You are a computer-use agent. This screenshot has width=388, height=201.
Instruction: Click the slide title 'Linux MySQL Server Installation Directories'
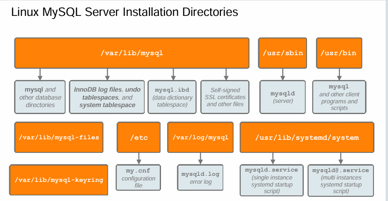124,12
